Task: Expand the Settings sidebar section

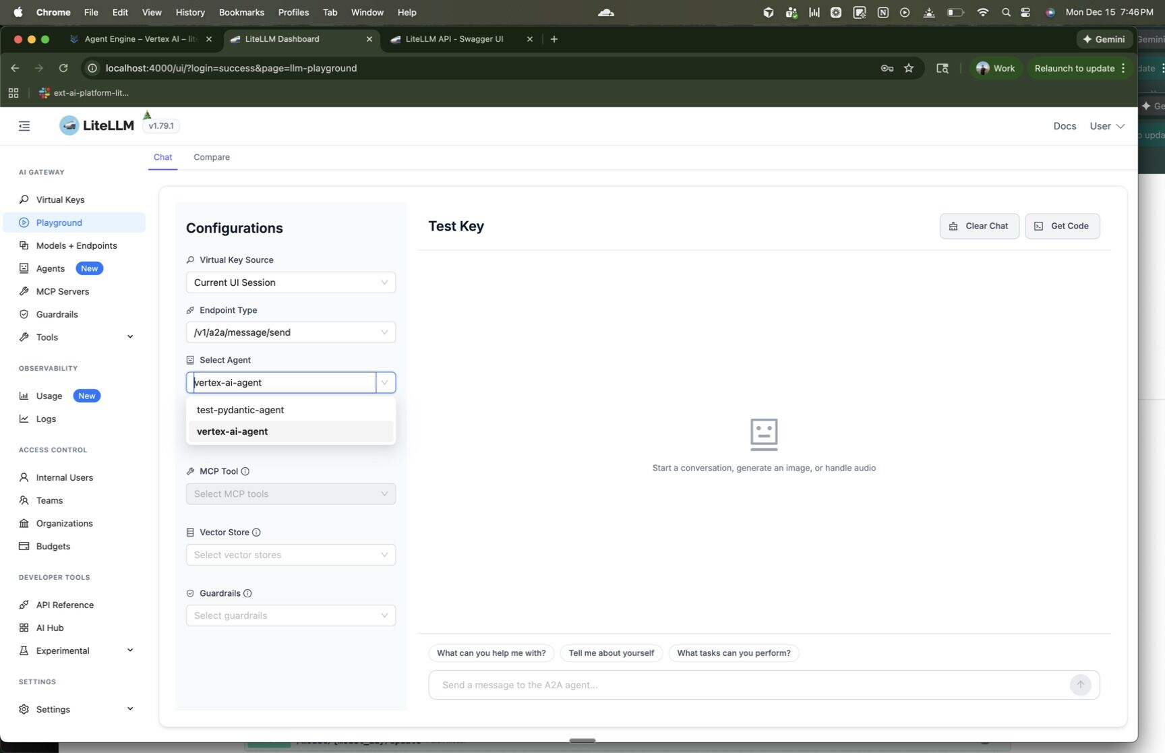Action: (x=76, y=709)
